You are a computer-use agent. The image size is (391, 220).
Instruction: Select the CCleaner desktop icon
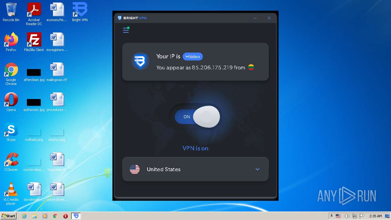coord(11,162)
